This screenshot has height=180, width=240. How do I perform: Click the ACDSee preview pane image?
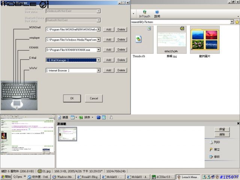click(x=27, y=135)
